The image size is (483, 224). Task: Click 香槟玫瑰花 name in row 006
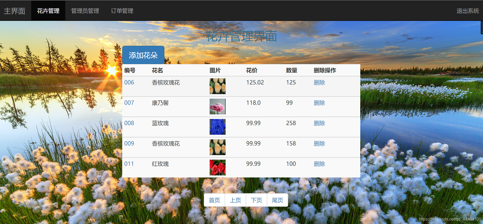166,82
